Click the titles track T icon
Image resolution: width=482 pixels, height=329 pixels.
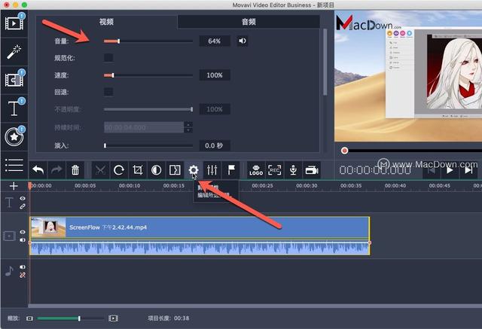[x=9, y=203]
